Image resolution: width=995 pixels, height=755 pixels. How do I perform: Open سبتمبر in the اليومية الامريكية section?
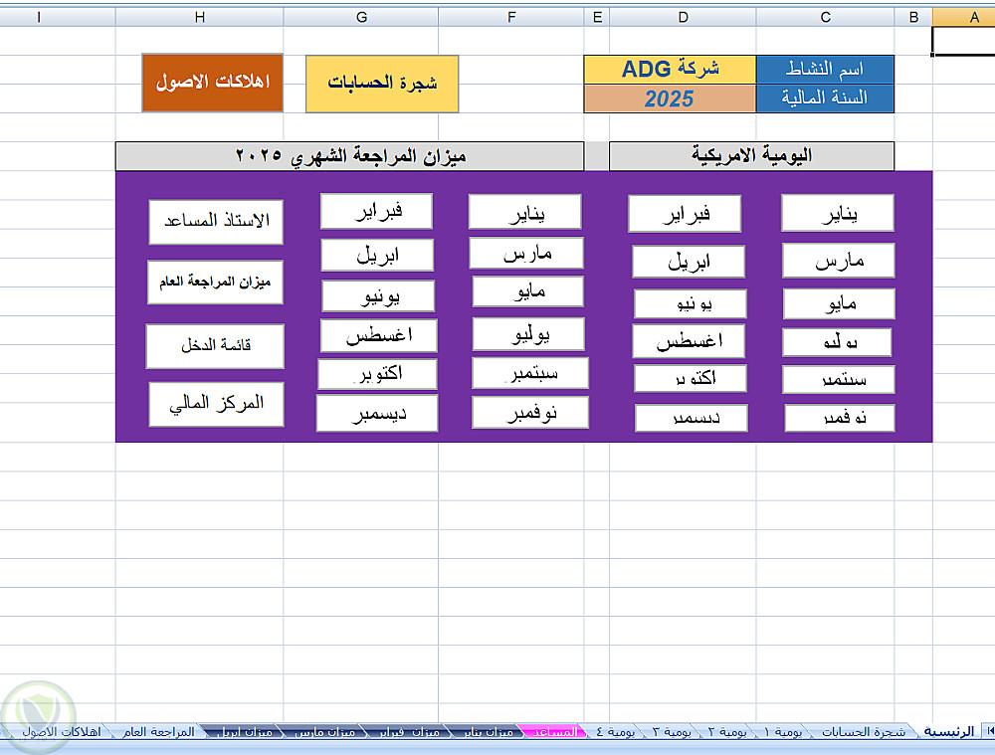pos(839,379)
